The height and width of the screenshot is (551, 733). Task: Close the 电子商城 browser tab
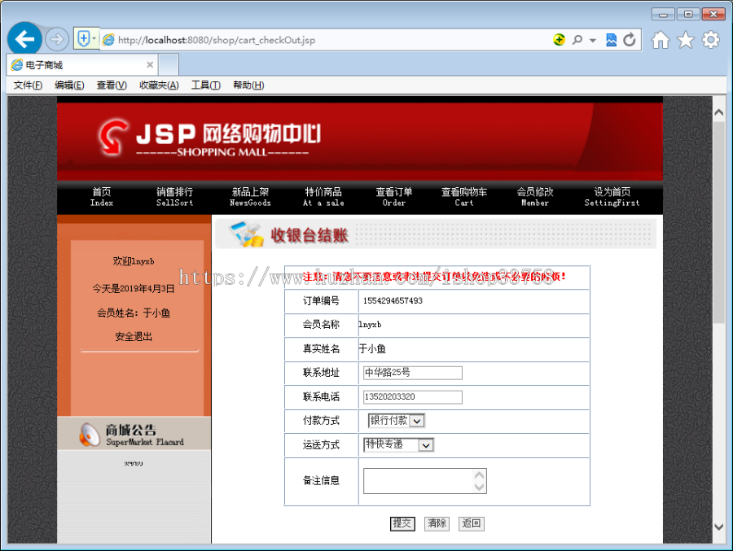click(150, 64)
